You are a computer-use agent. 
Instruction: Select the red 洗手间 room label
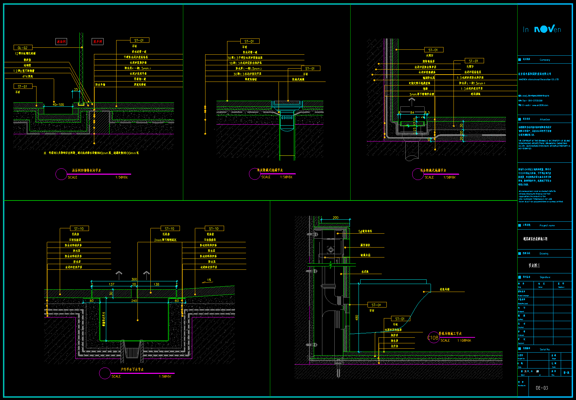coord(98,41)
